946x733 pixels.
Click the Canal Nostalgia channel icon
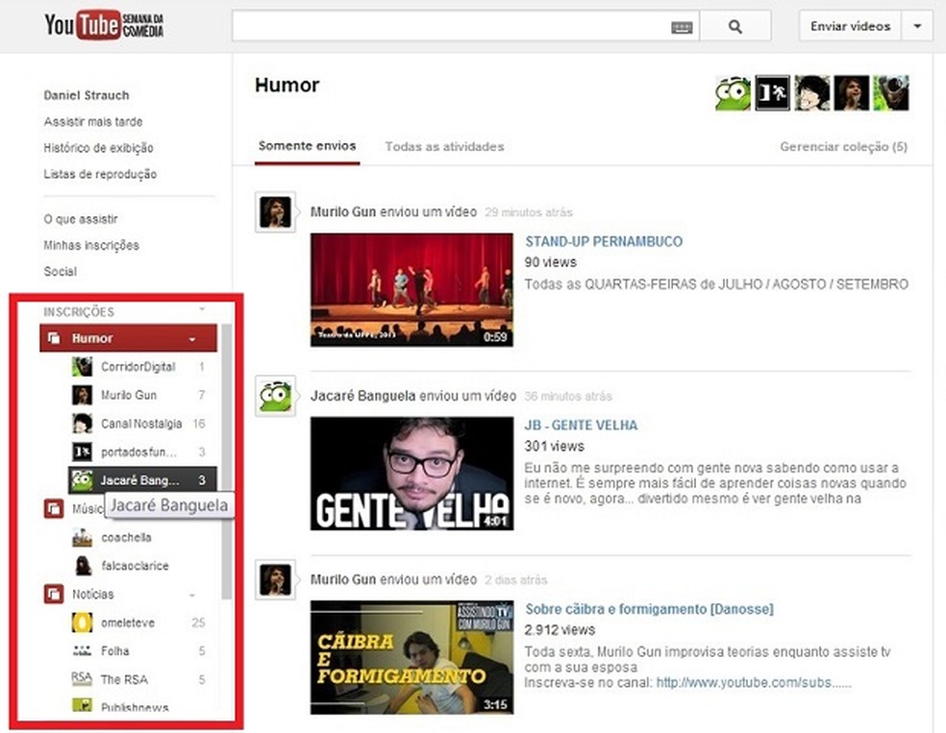pyautogui.click(x=81, y=424)
